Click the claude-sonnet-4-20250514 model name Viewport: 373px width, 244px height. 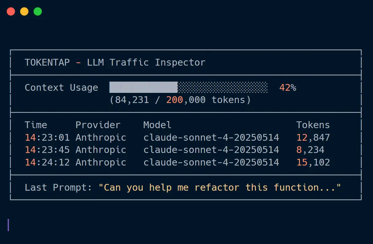(211, 138)
